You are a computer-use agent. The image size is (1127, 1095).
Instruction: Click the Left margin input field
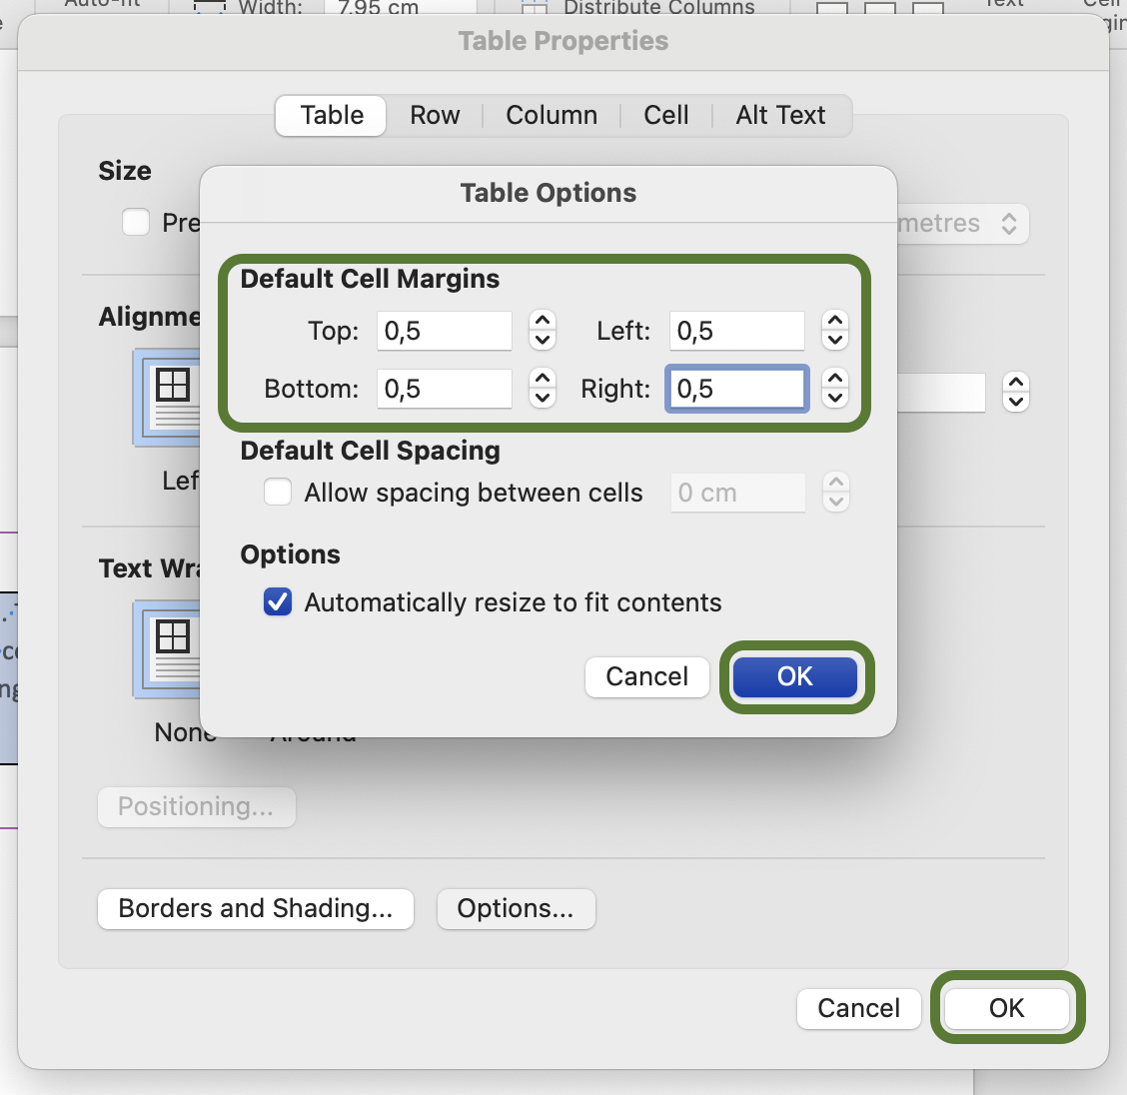(736, 331)
